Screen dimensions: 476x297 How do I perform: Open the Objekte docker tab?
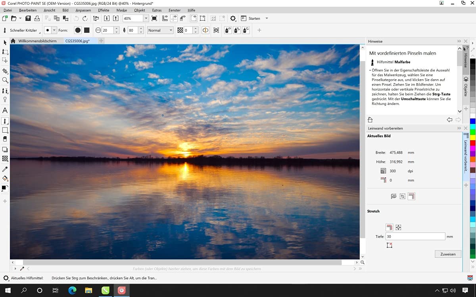tap(466, 87)
